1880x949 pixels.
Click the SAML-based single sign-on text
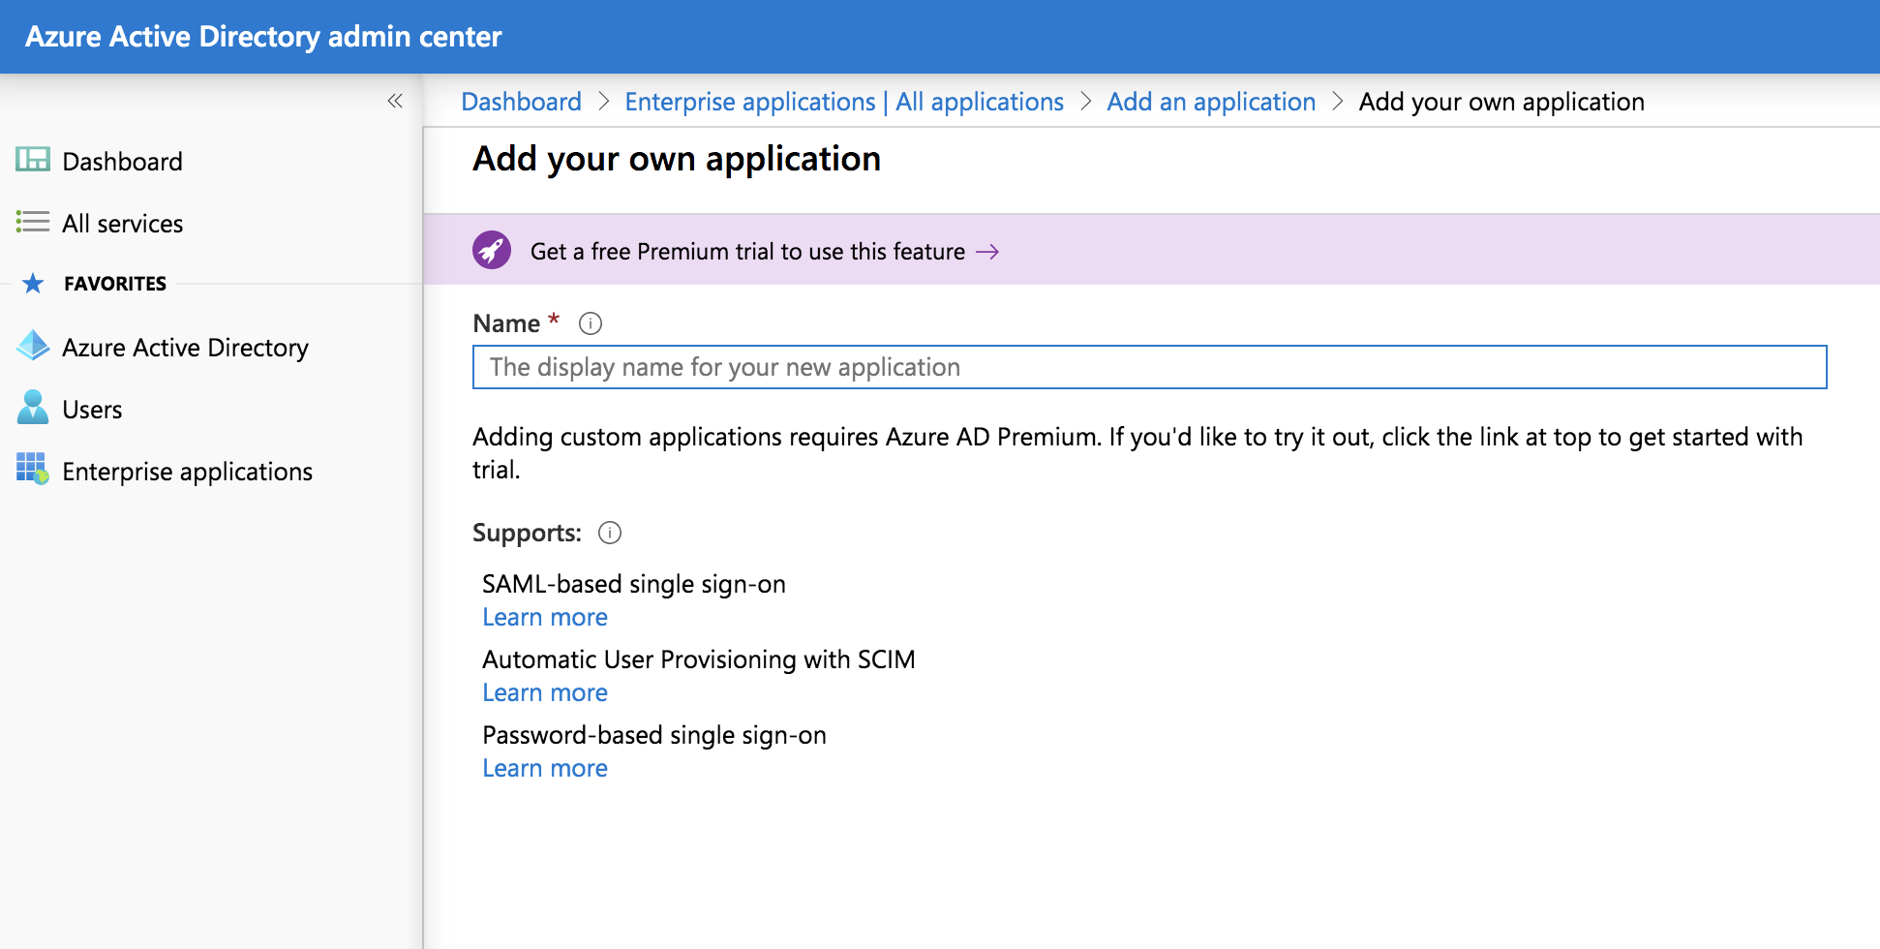tap(634, 584)
